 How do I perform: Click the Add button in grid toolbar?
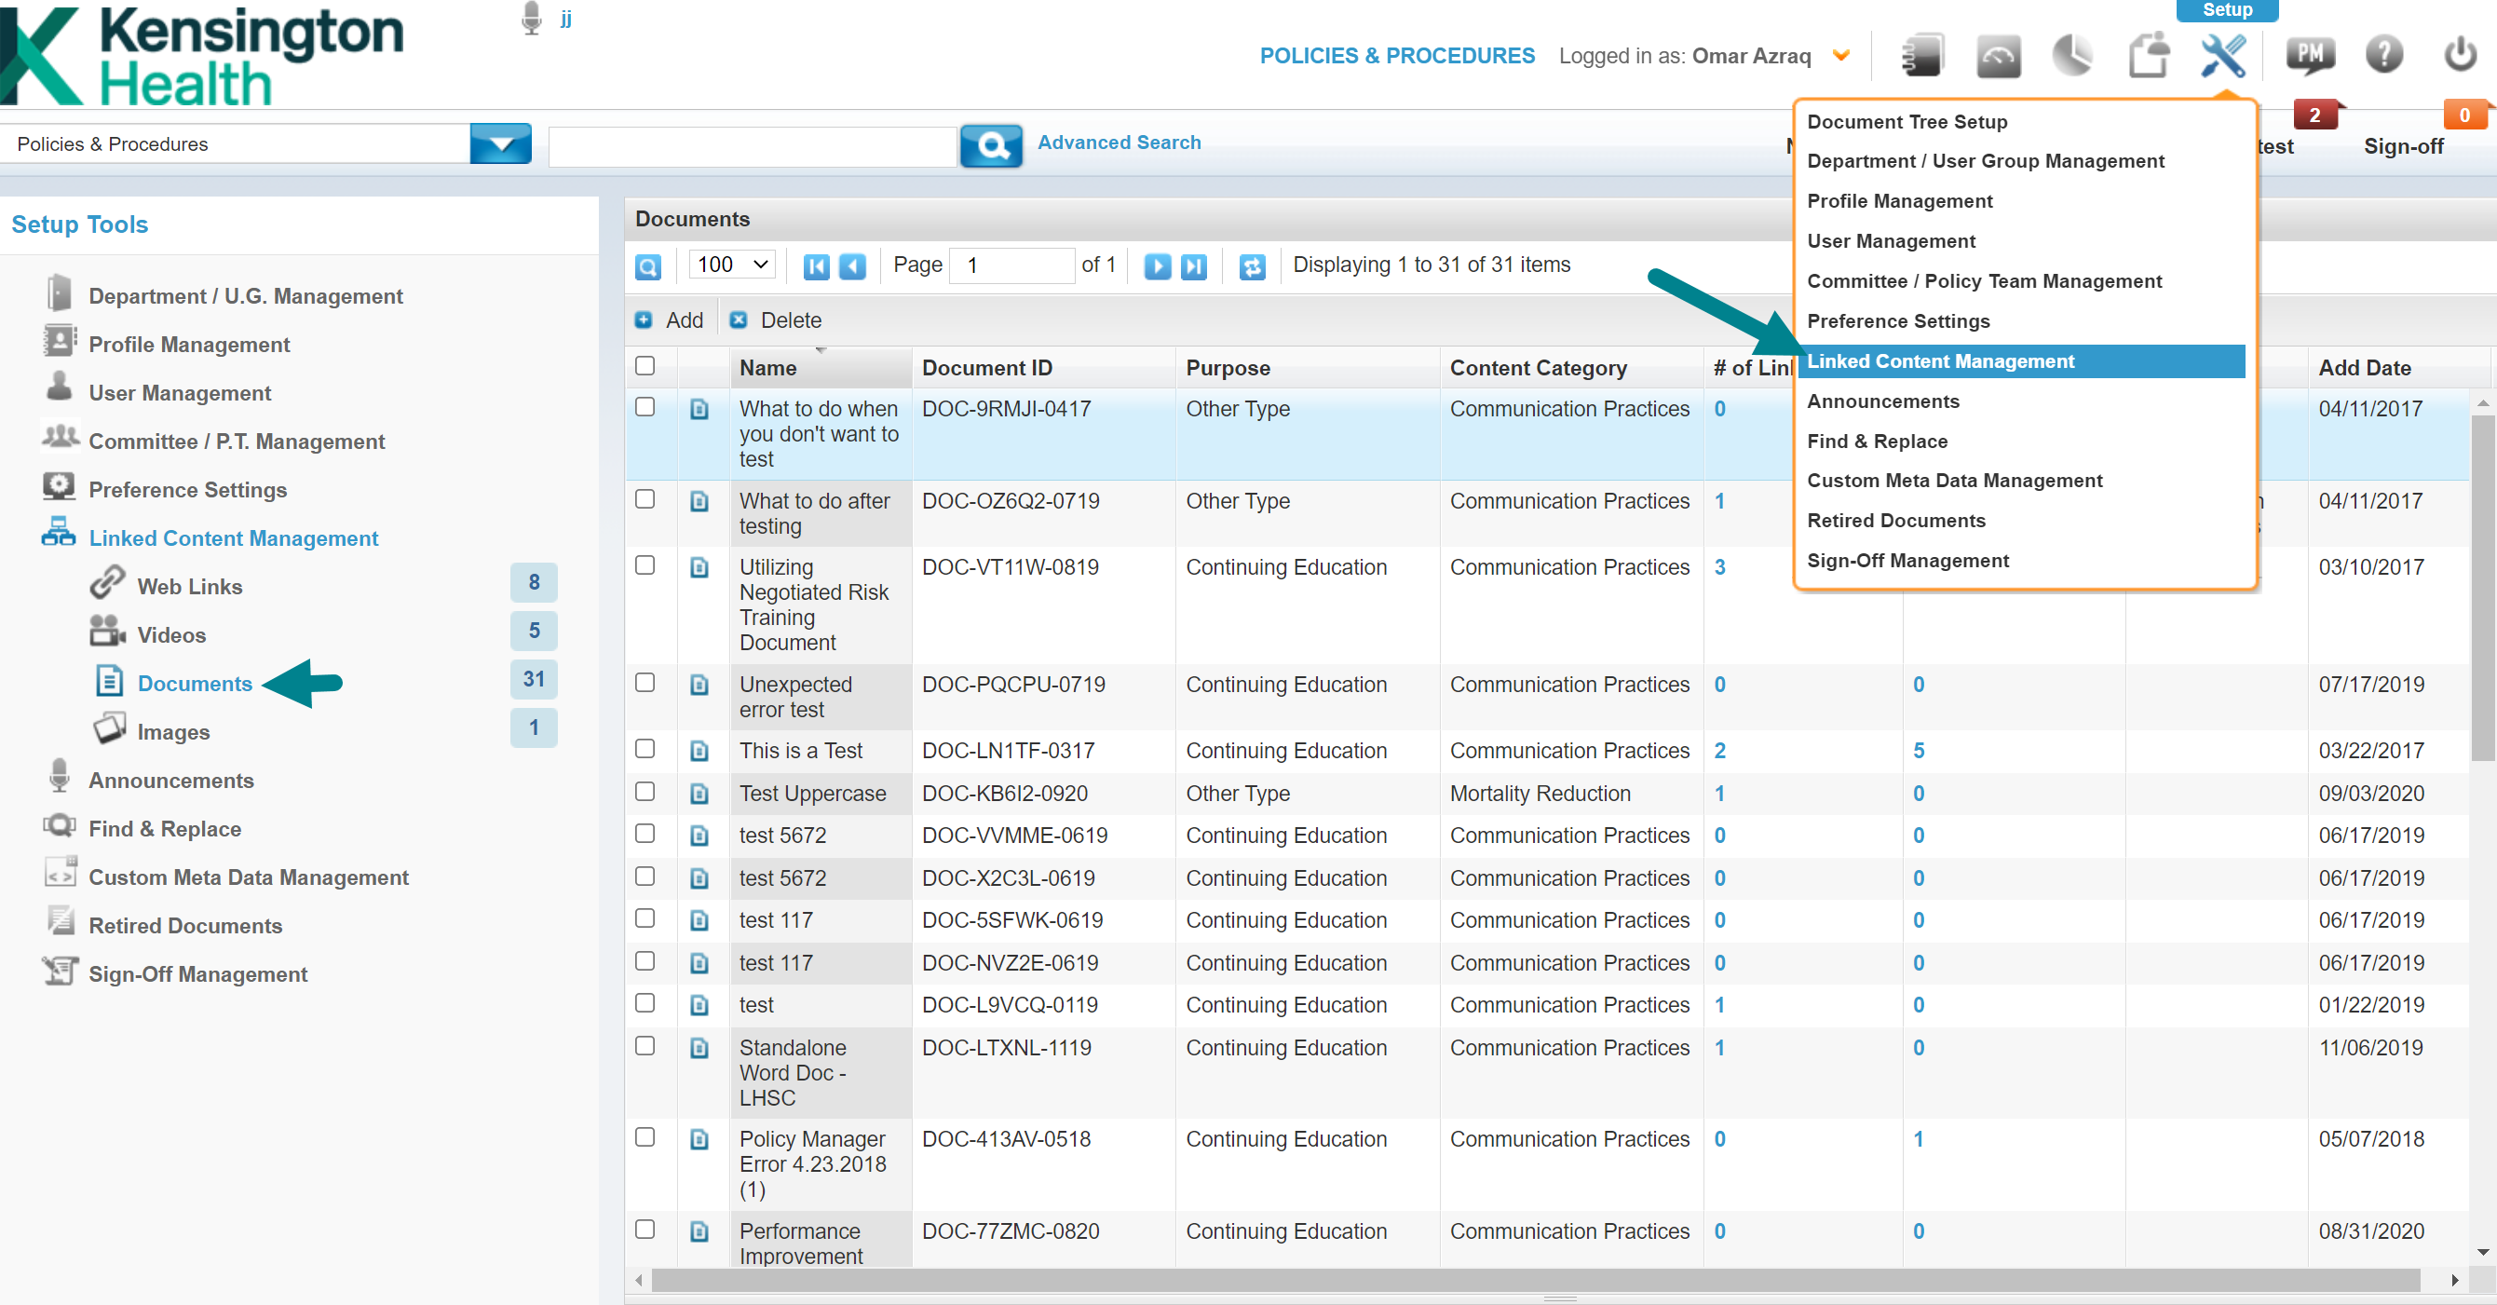pos(670,321)
